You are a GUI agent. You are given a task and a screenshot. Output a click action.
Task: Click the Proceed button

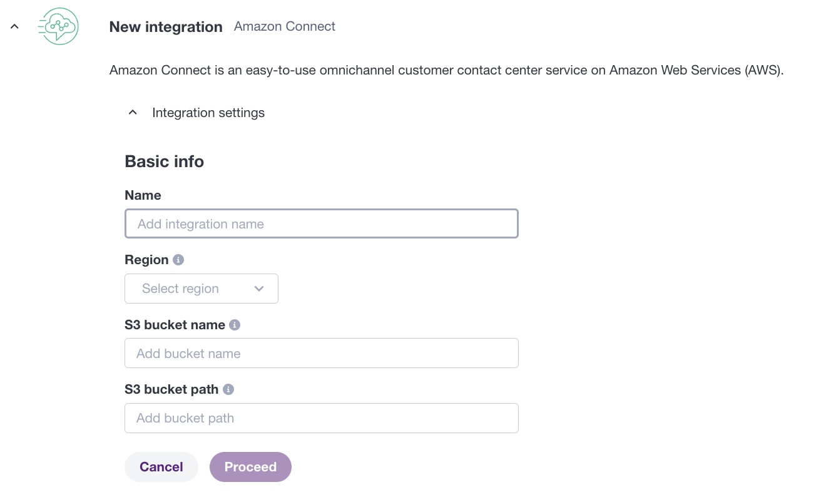(x=250, y=467)
